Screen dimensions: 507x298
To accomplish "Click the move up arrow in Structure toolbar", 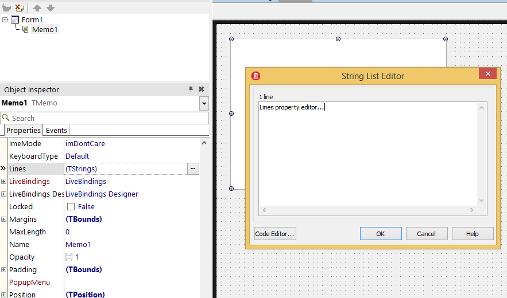I will click(x=37, y=8).
